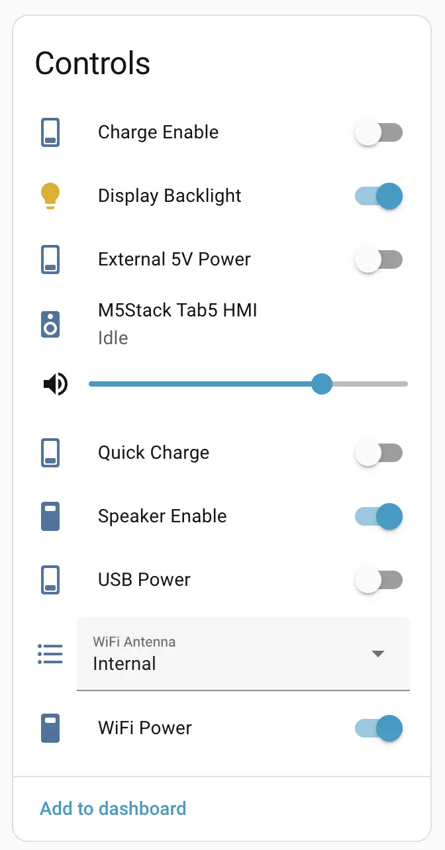Click the Add to dashboard link
The width and height of the screenshot is (445, 850).
click(x=113, y=808)
